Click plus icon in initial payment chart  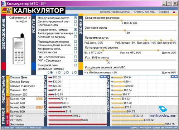105,77
